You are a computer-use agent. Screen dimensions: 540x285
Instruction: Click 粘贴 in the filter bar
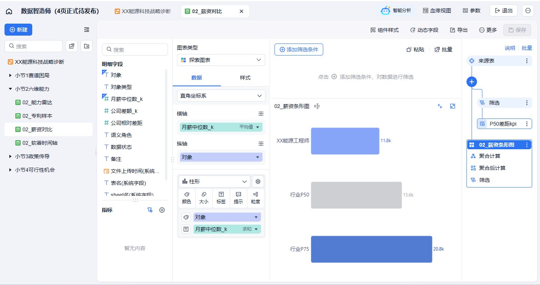click(415, 49)
